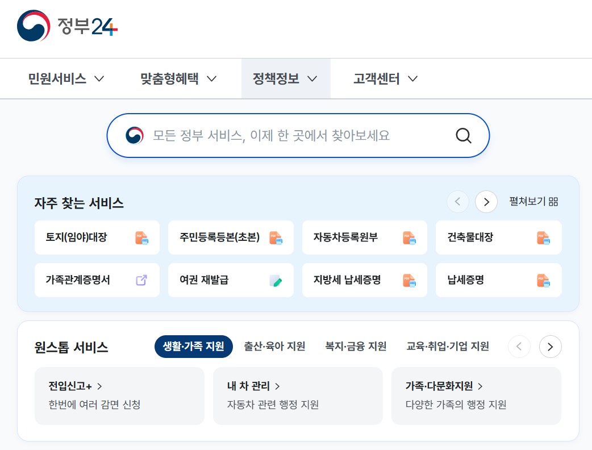Click the PDF icon on 지방세 납세증명
Image resolution: width=592 pixels, height=450 pixels.
(410, 280)
